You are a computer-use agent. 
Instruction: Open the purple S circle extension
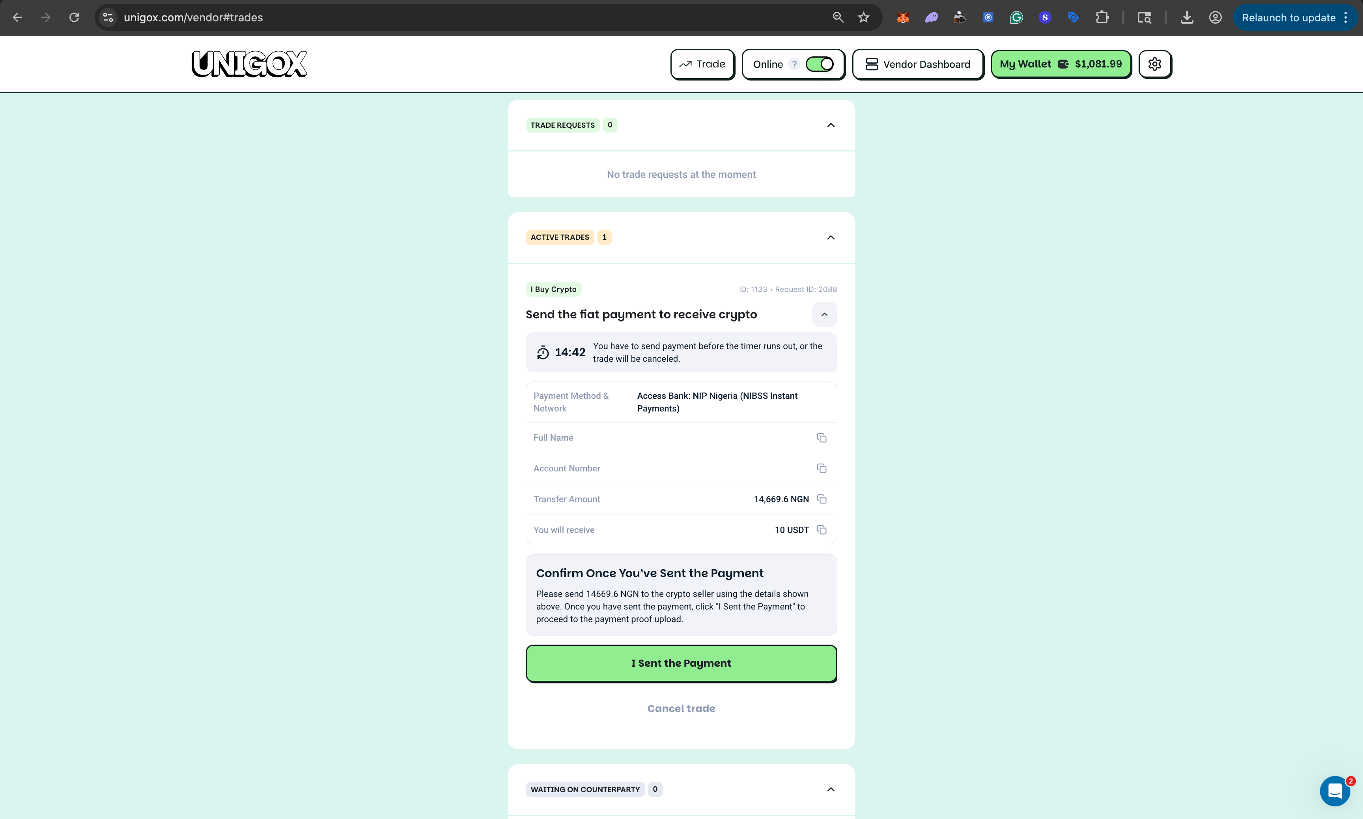[1045, 18]
